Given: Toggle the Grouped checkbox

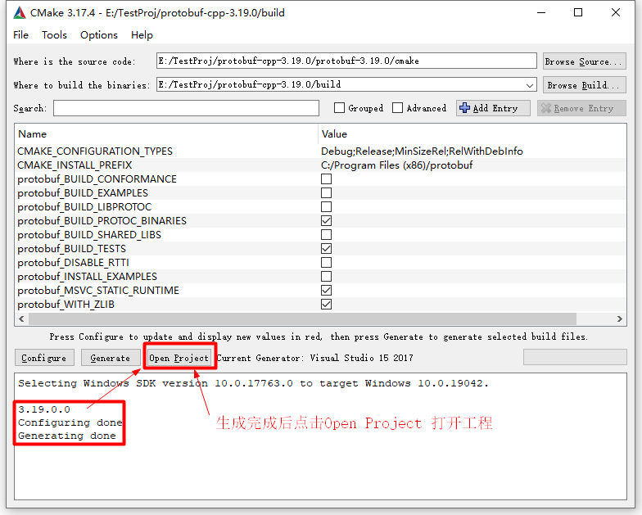Looking at the screenshot, I should 339,108.
